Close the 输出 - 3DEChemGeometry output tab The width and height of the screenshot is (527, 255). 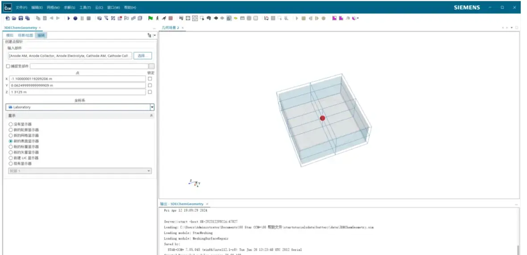tap(207, 204)
